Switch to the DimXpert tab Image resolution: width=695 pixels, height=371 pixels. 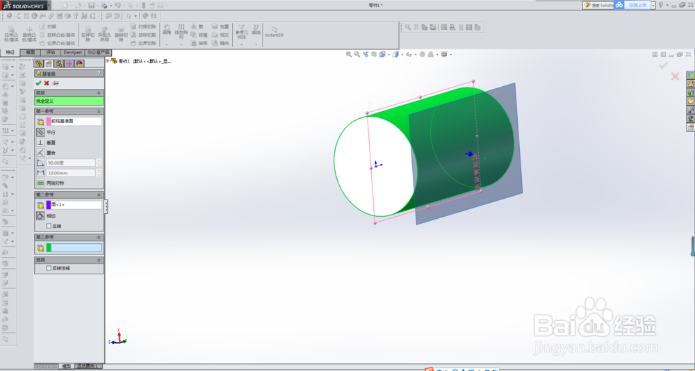pos(73,52)
